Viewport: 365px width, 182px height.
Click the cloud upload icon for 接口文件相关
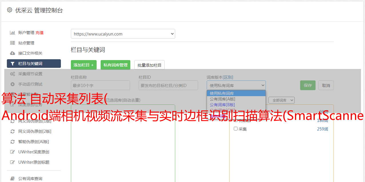12,53
